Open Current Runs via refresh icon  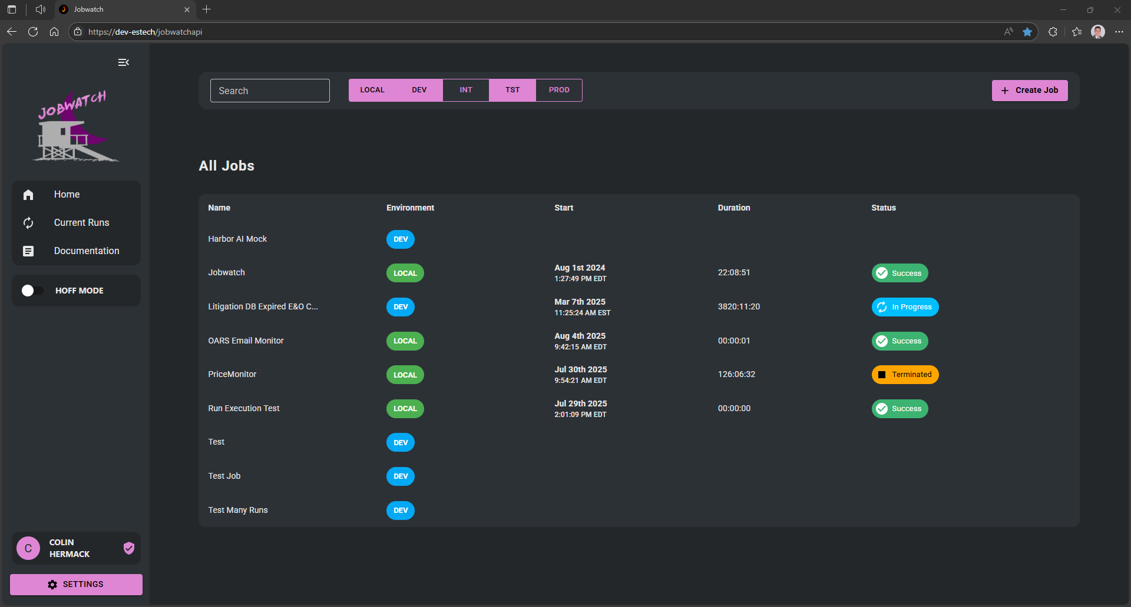[x=28, y=223]
